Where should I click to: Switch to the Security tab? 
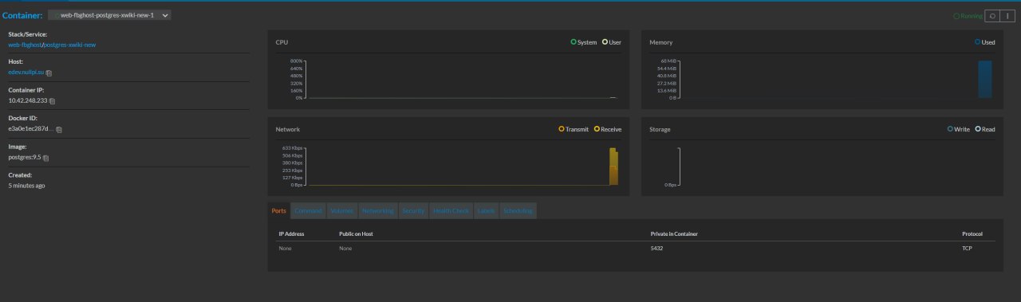[414, 211]
